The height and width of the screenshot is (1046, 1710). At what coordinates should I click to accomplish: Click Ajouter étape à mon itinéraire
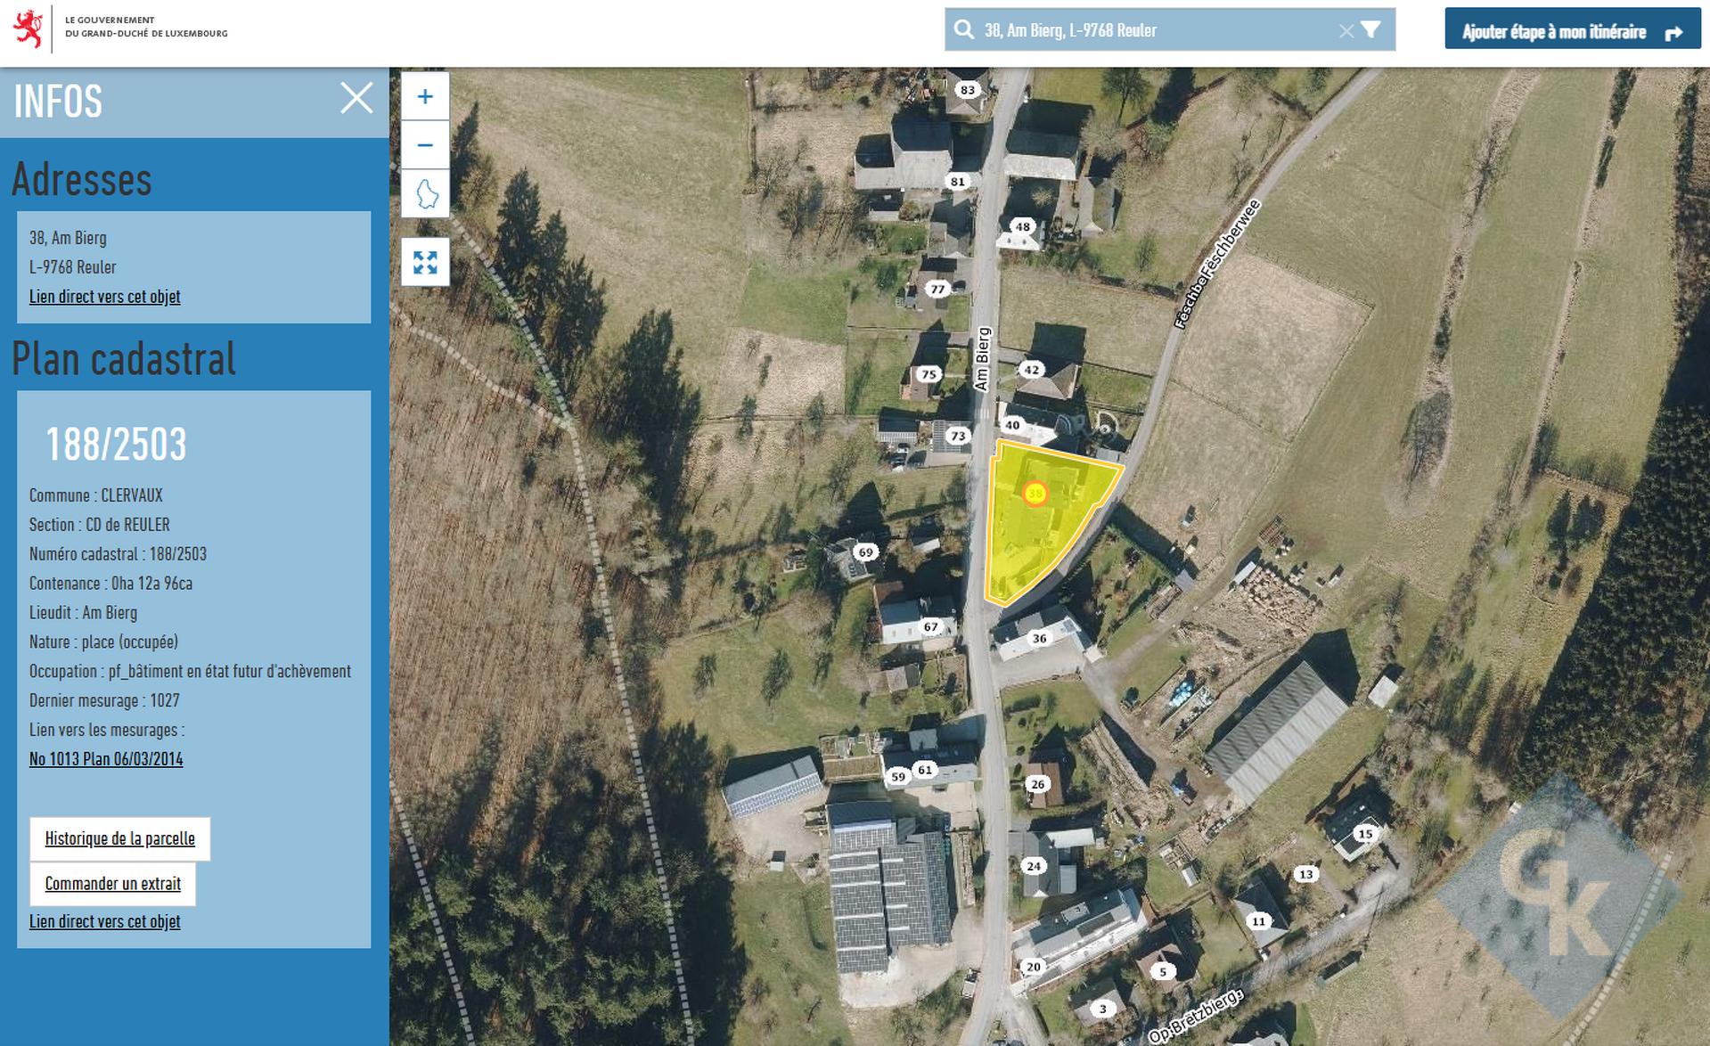tap(1572, 32)
